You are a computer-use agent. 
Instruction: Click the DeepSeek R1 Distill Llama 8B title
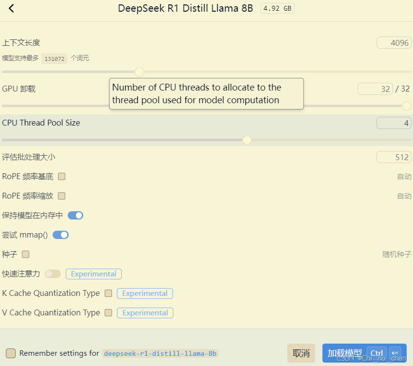(x=186, y=8)
